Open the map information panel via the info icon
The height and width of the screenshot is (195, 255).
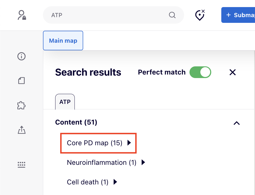pos(21,56)
